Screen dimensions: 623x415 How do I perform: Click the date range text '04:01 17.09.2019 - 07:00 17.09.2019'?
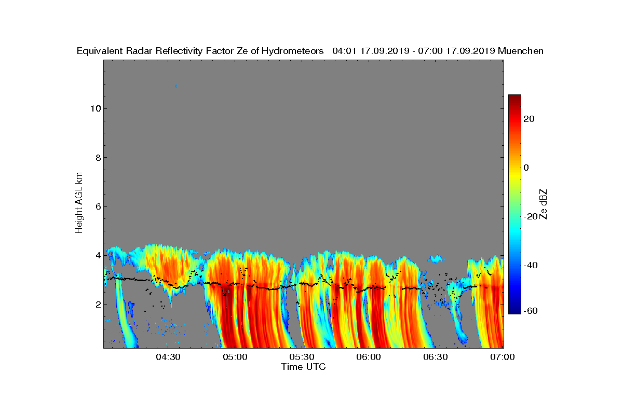pos(413,51)
